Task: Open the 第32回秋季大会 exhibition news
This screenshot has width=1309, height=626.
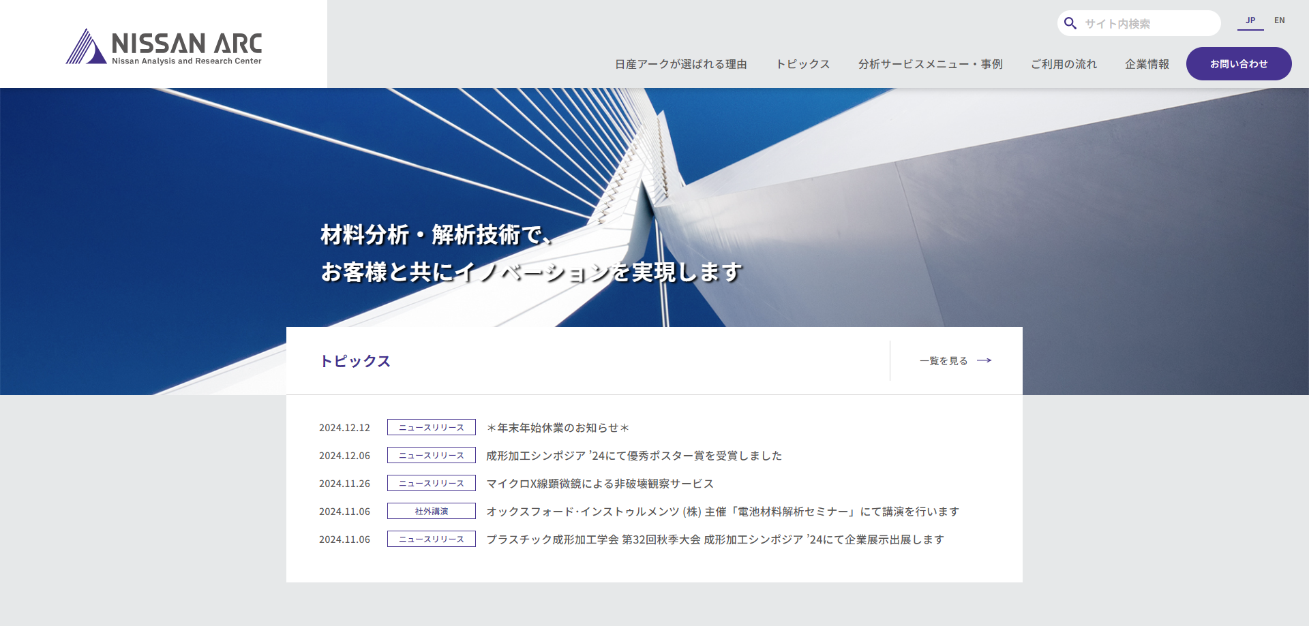Action: point(714,539)
